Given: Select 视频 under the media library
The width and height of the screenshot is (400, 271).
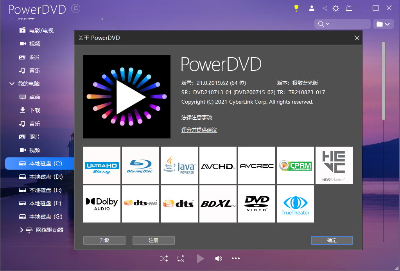Looking at the screenshot, I should (x=30, y=44).
